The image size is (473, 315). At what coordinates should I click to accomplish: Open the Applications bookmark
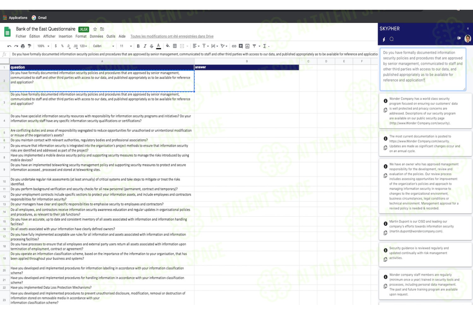click(x=15, y=18)
